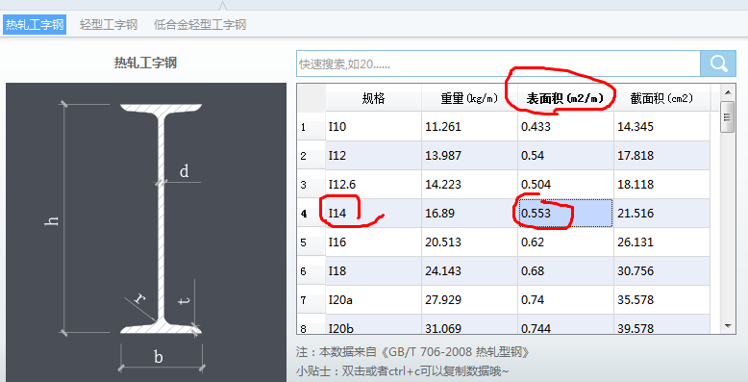Click section area value 18.118
748x382 pixels.
point(661,185)
